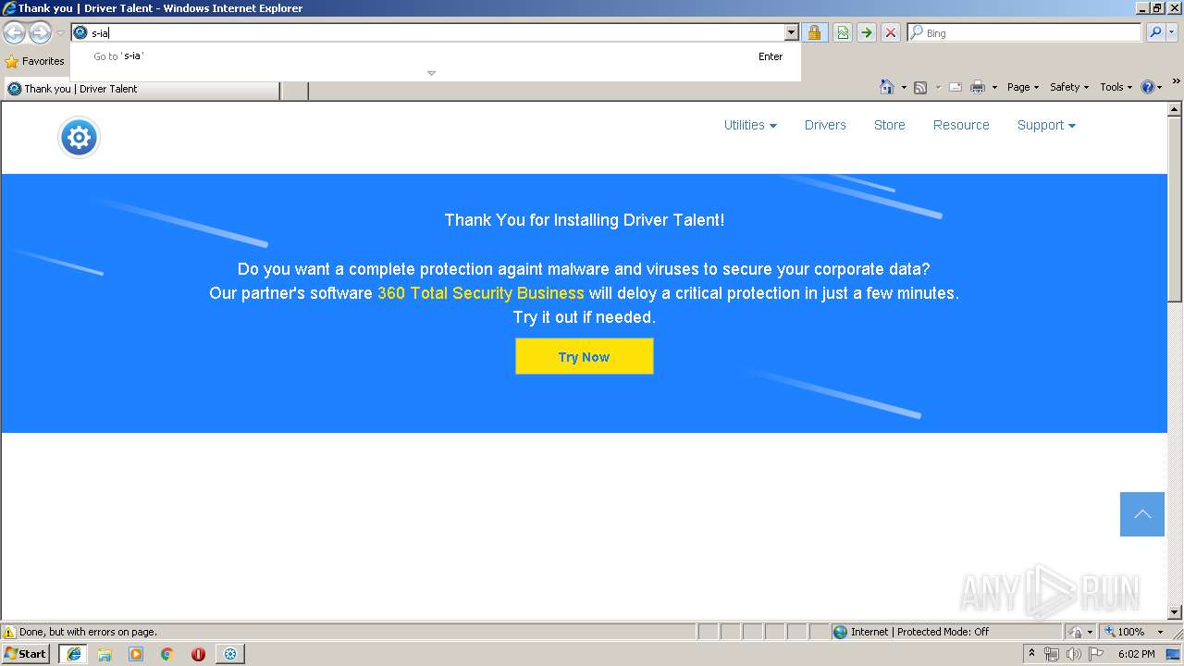This screenshot has height=666, width=1184.
Task: Click the volume speaker tray icon
Action: coord(1073,654)
